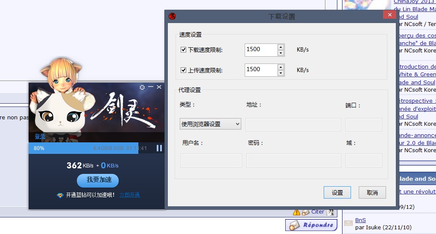Image resolution: width=436 pixels, height=234 pixels.
Task: Confirm with the 设置 button
Action: coord(337,192)
